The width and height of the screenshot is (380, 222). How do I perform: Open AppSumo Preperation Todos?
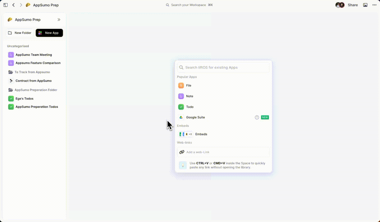point(37,107)
